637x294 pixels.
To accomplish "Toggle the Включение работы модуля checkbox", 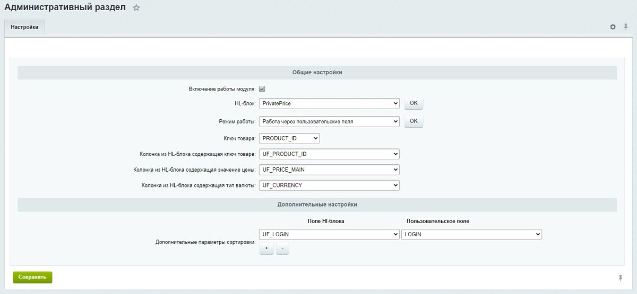I will (x=262, y=89).
